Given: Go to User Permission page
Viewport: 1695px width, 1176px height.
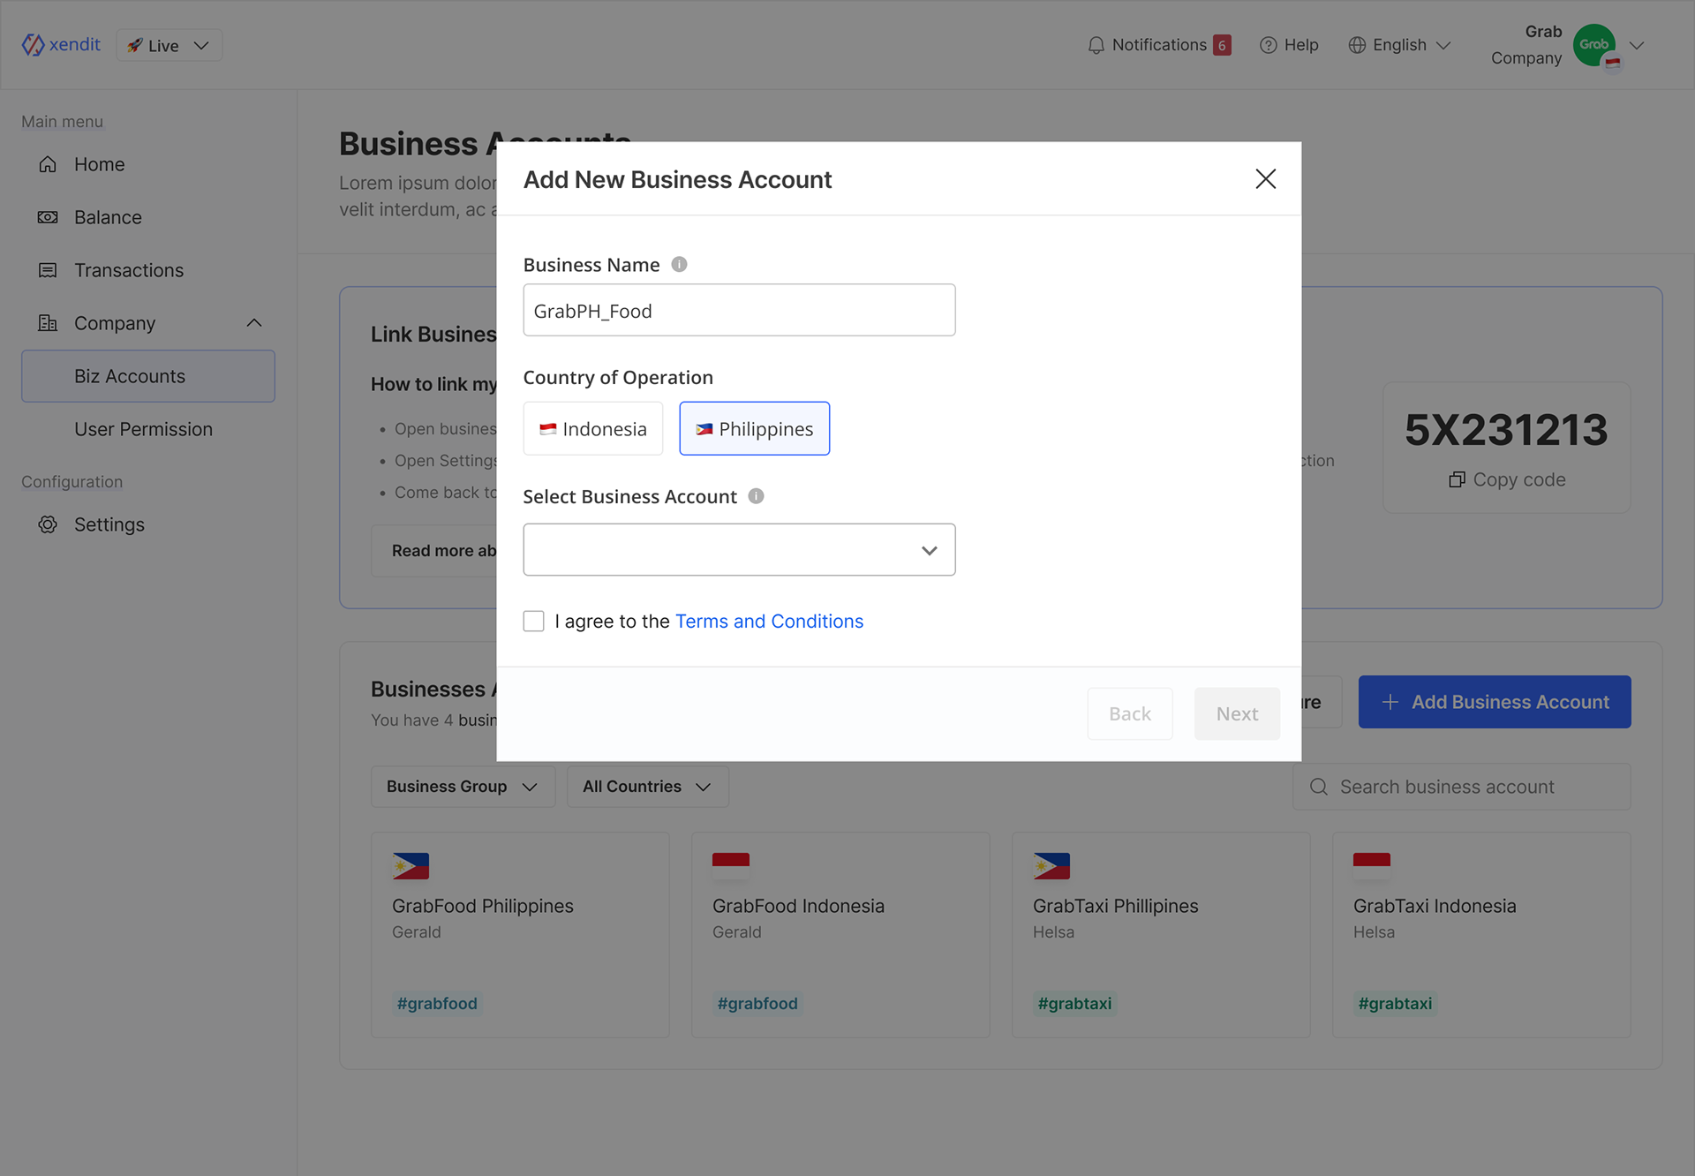Looking at the screenshot, I should (x=143, y=429).
